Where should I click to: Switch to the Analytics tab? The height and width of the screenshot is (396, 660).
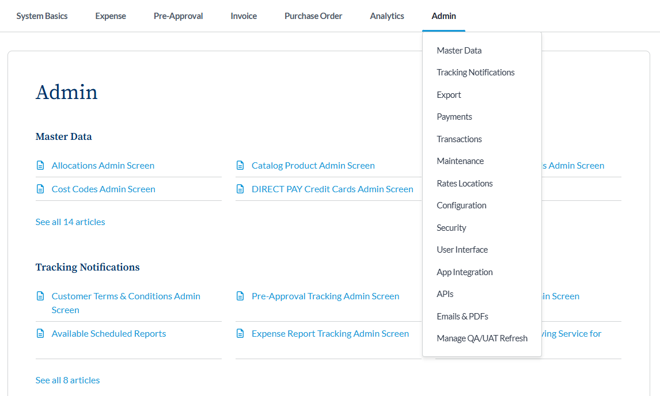(387, 16)
